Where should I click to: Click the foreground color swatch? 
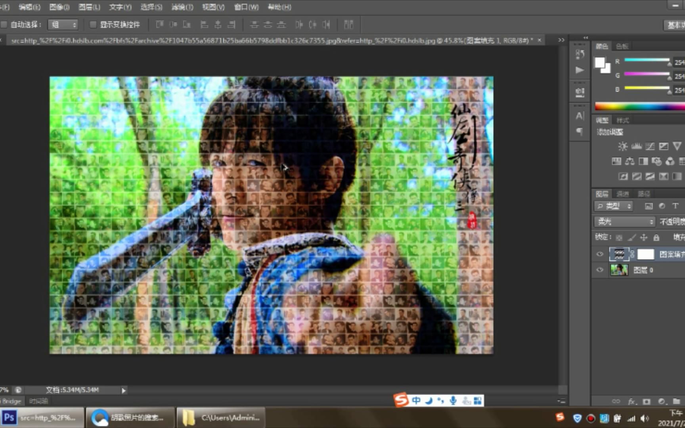600,63
